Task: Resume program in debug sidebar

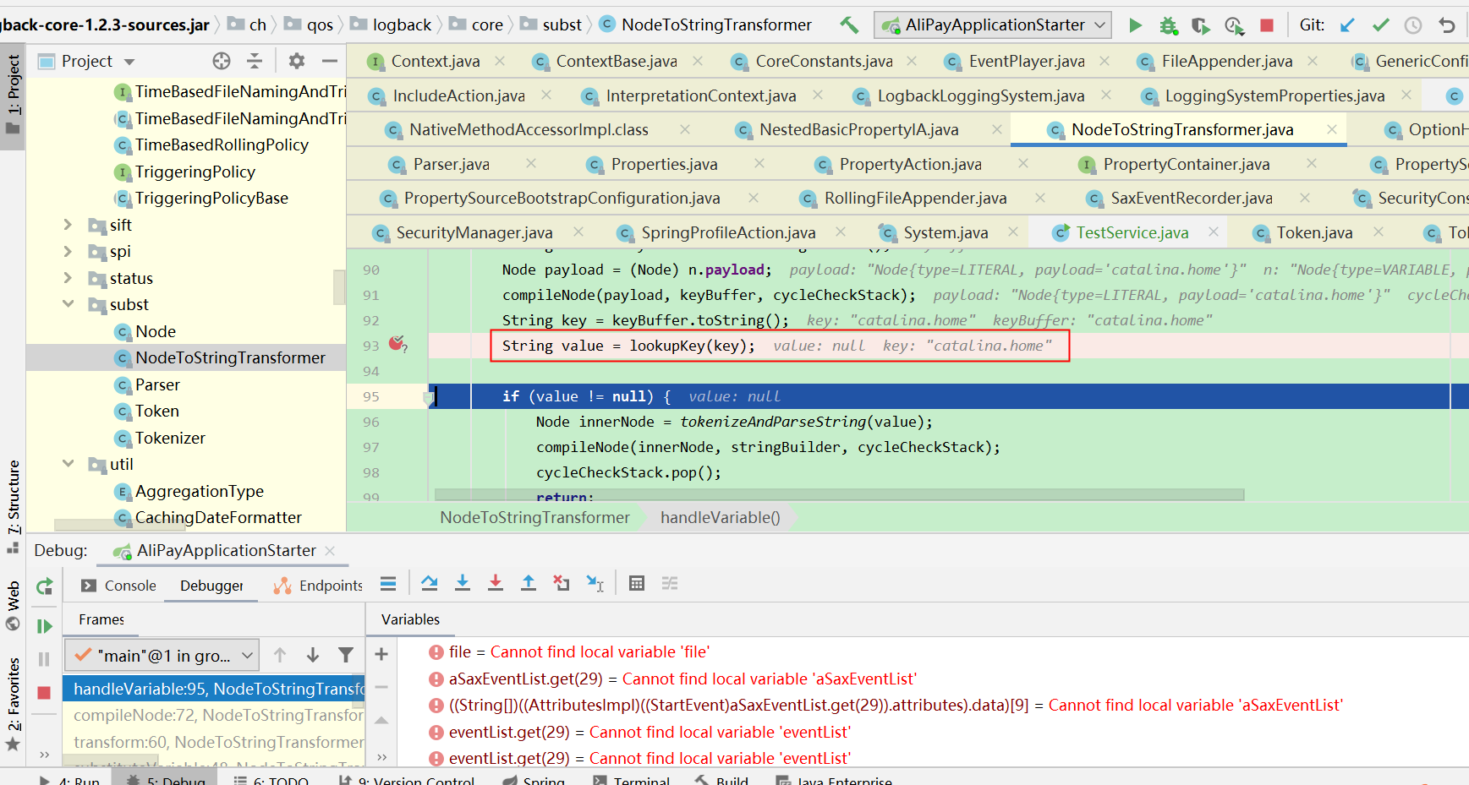Action: click(x=44, y=626)
